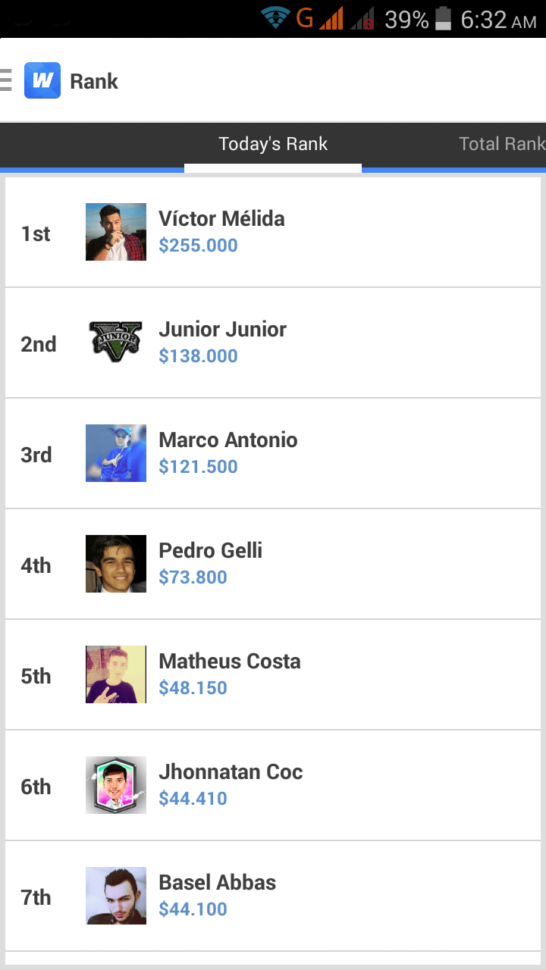The height and width of the screenshot is (970, 546).
Task: Tap the blue W app logo
Action: click(x=42, y=80)
